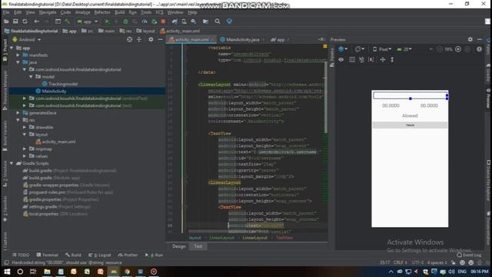Open the Refactor menu
Screen dimensions: 492x277
click(x=102, y=12)
